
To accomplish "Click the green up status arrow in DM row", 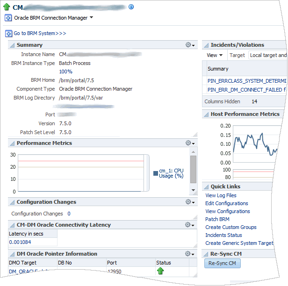I will (160, 271).
